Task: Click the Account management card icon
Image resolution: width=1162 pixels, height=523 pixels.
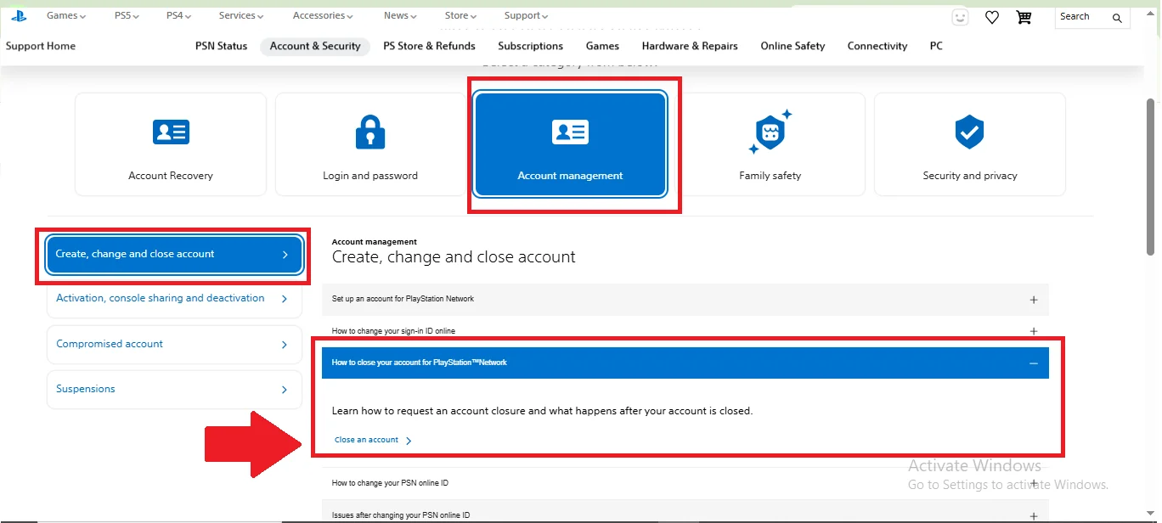Action: (x=571, y=132)
